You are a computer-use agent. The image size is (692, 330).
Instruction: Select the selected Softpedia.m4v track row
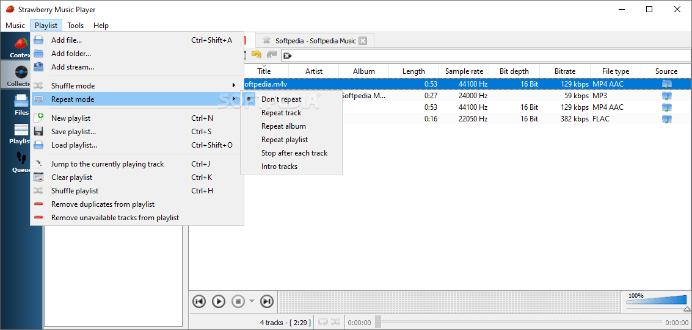(x=440, y=84)
